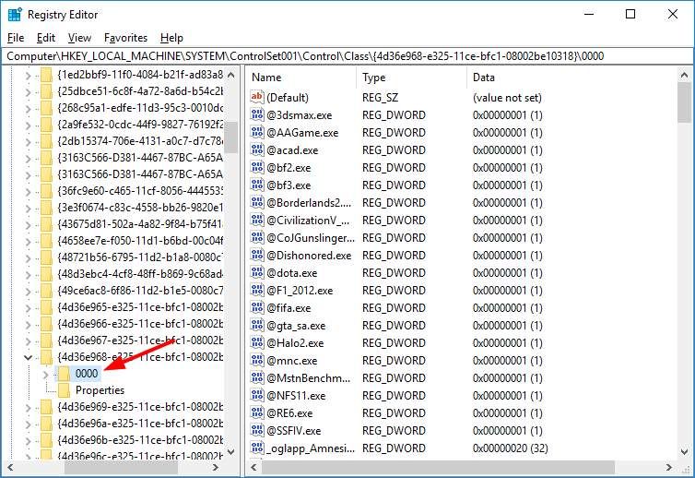Click the DWORD icon beside @3dsmax.exe
Image resolution: width=695 pixels, height=478 pixels.
tap(258, 115)
